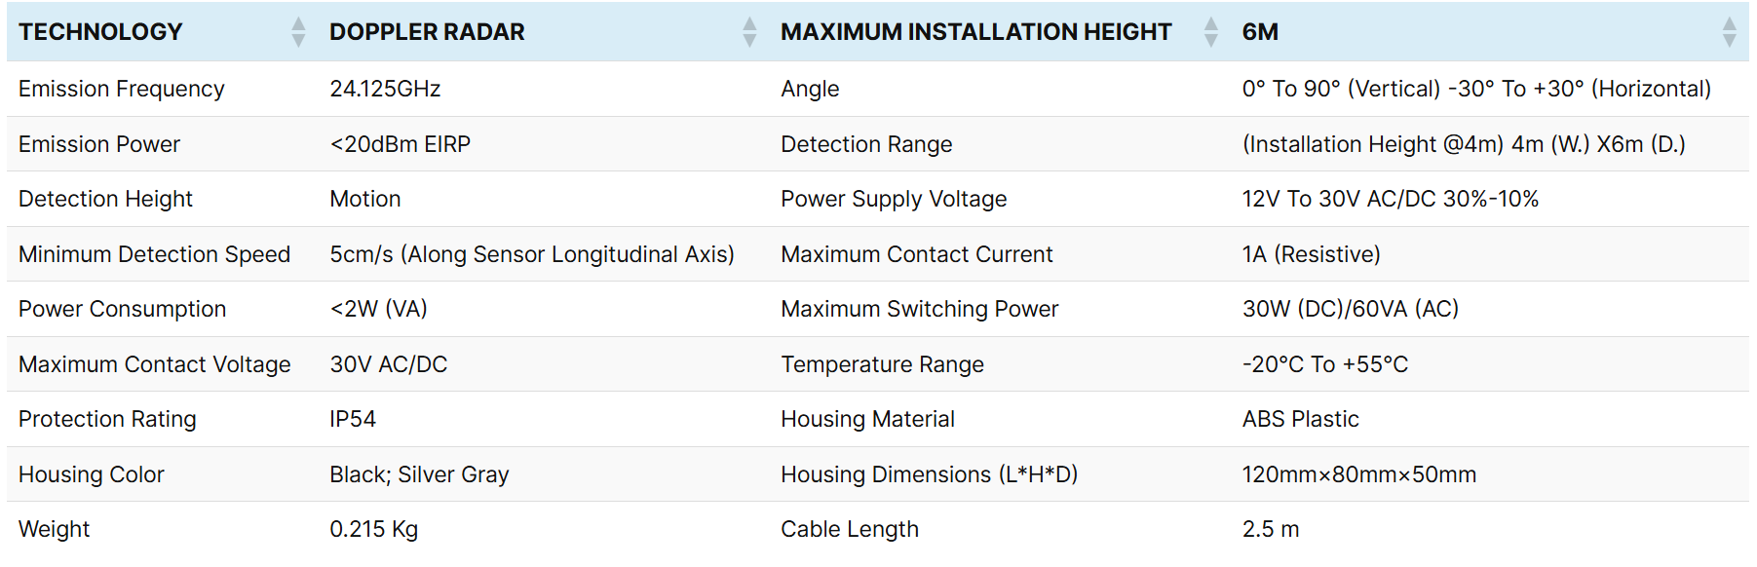Click the 1A (Resistive) value cell
1757x567 pixels.
click(1311, 254)
